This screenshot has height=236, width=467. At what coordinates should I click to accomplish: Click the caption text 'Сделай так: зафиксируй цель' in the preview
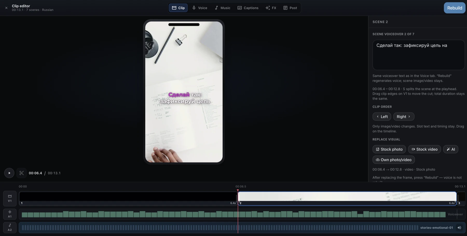pyautogui.click(x=185, y=98)
